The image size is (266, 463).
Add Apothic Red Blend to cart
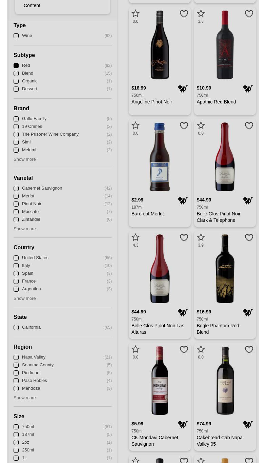coord(248,89)
